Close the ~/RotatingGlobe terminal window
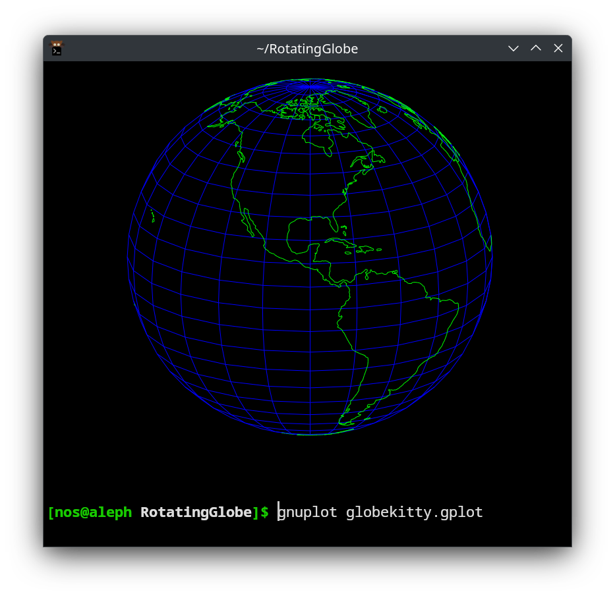This screenshot has width=615, height=598. pos(558,48)
